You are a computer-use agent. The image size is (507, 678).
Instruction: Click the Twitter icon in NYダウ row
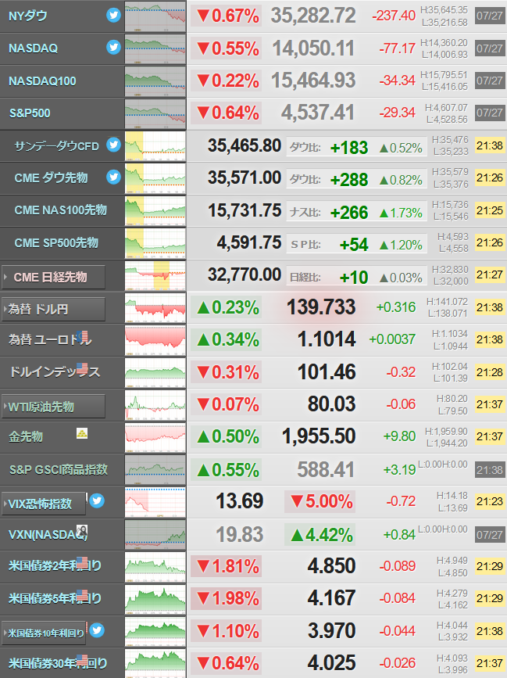click(x=113, y=16)
